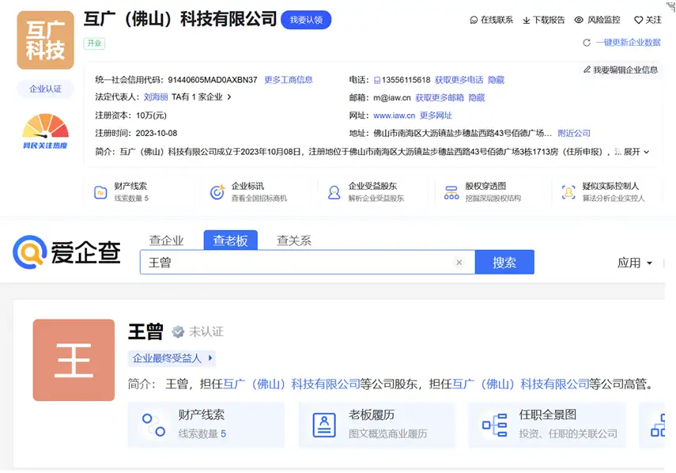The height and width of the screenshot is (473, 676).
Task: Click the 搜索 search button
Action: [504, 262]
